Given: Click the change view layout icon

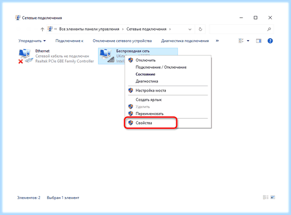Looking at the screenshot, I should [x=241, y=41].
